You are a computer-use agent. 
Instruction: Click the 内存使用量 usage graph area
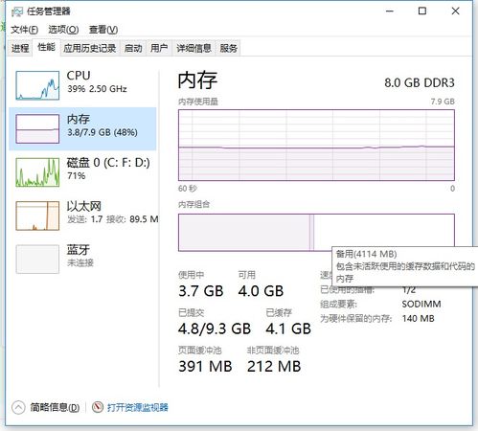(x=316, y=146)
